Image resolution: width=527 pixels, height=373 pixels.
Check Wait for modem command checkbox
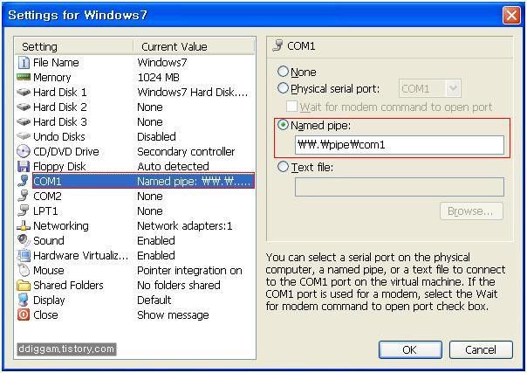tap(291, 107)
